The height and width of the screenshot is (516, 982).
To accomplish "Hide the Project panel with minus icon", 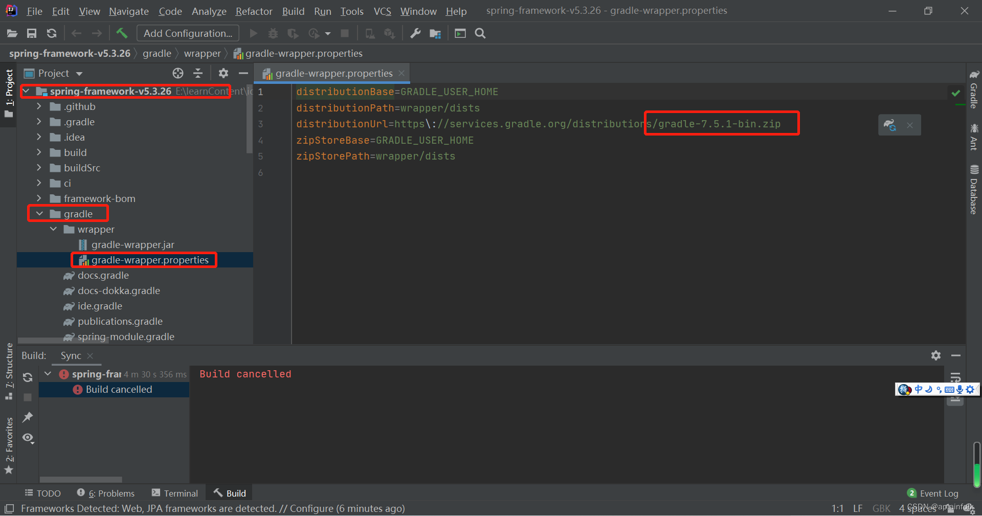I will pos(243,73).
